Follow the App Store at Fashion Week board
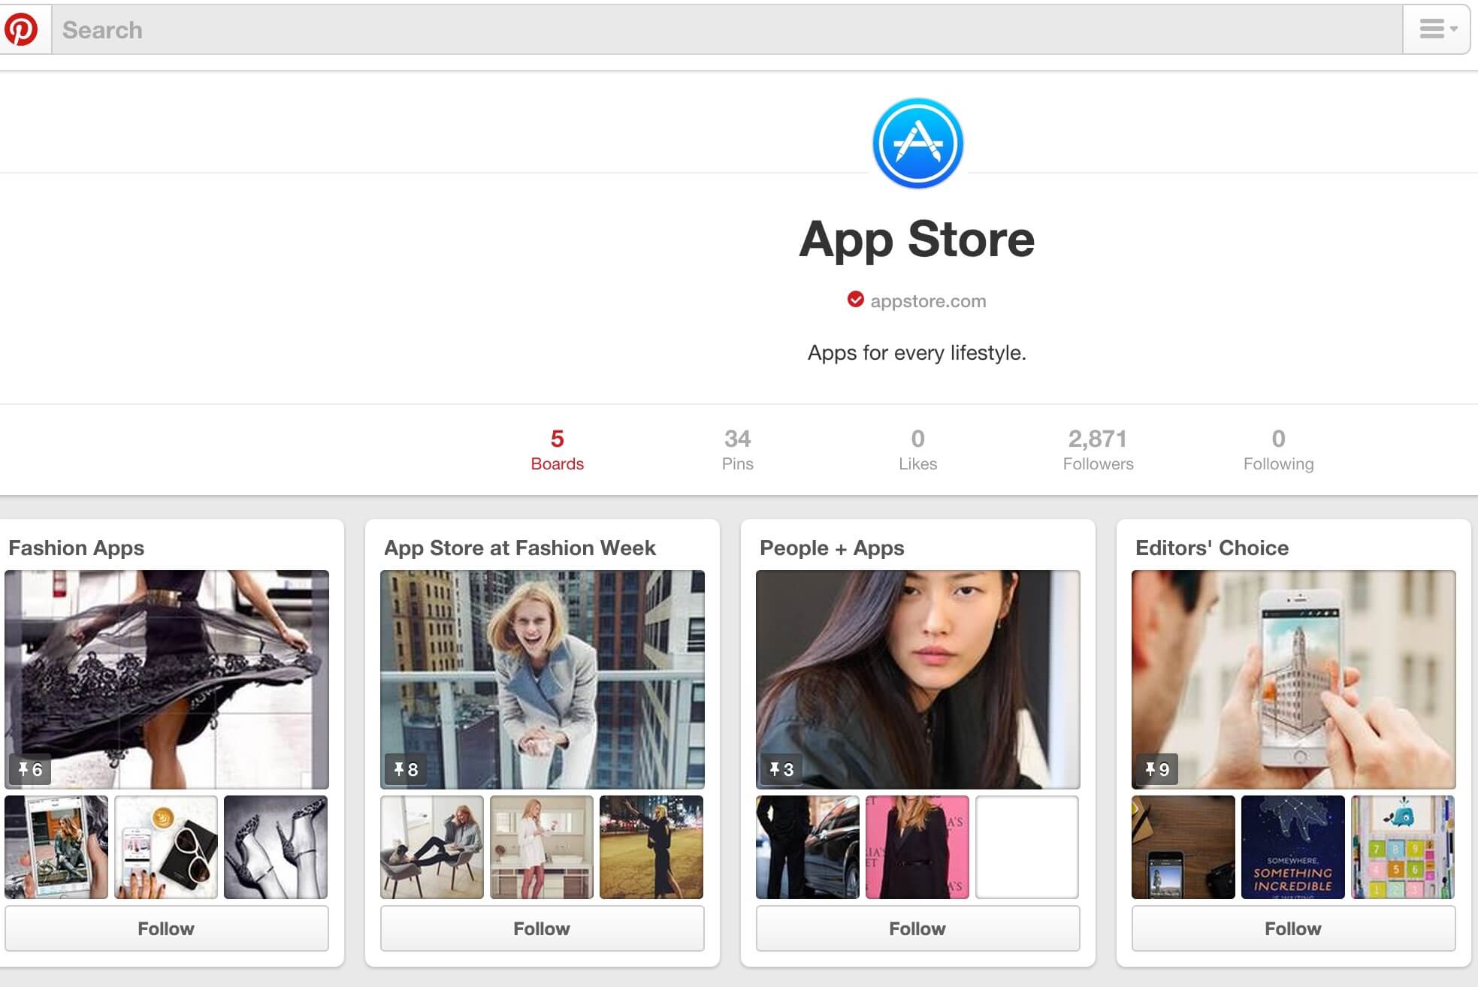 [542, 928]
